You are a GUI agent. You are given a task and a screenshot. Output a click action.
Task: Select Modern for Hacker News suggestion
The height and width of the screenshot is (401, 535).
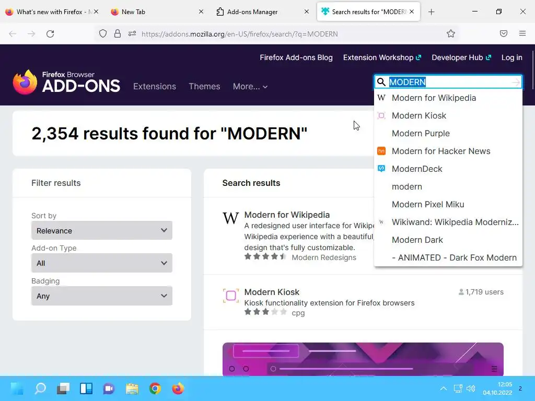[x=448, y=151]
